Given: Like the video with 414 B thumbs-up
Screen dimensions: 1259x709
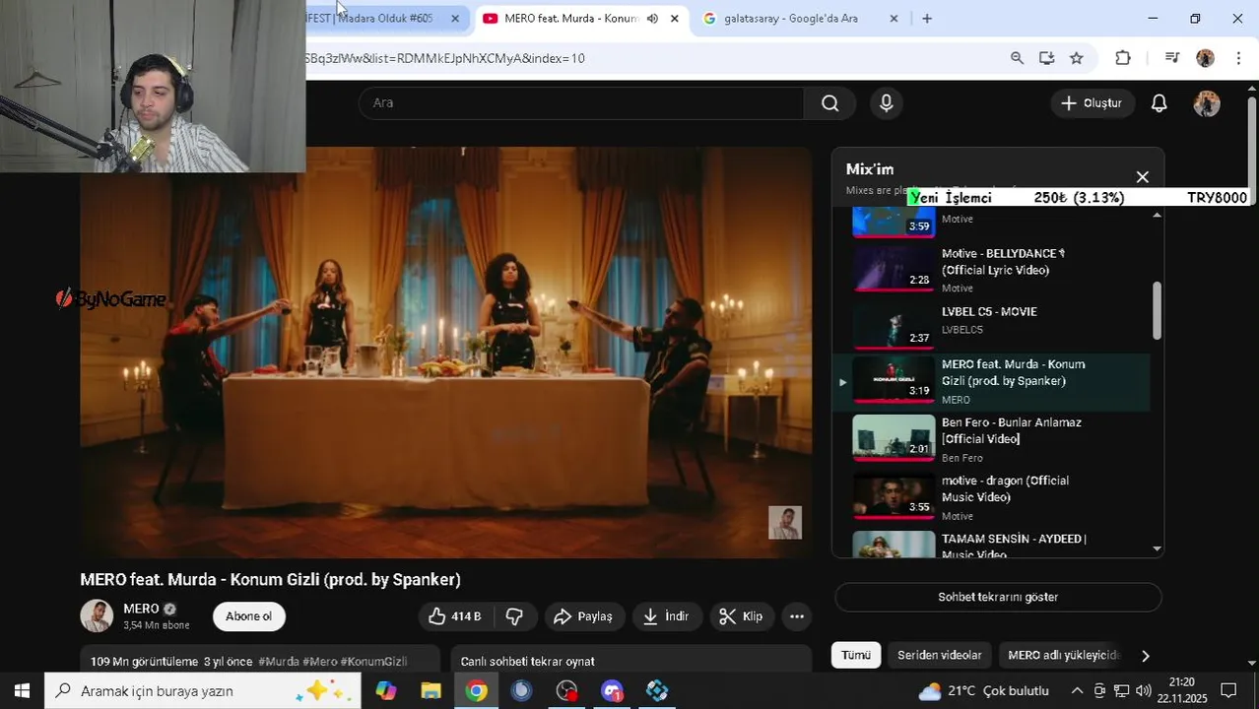Looking at the screenshot, I should 454,616.
